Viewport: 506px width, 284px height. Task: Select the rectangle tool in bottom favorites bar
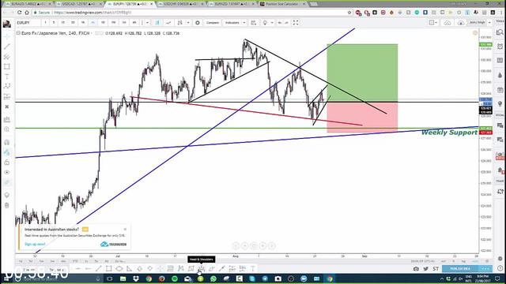click(x=109, y=268)
